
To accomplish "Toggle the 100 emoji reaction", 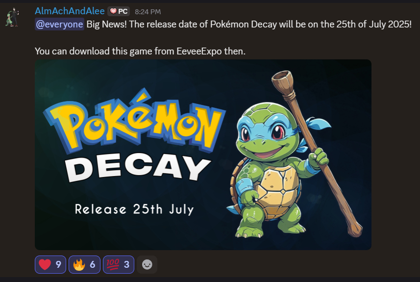I will [x=119, y=264].
